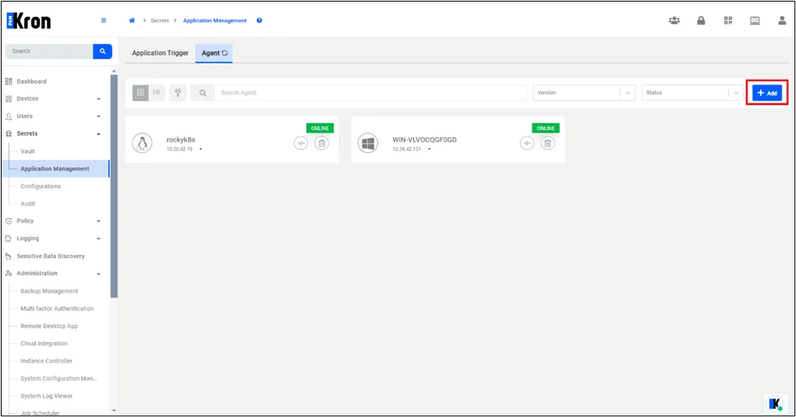The image size is (796, 417).
Task: Toggle the hamburger sidebar menu icon
Action: coord(104,20)
